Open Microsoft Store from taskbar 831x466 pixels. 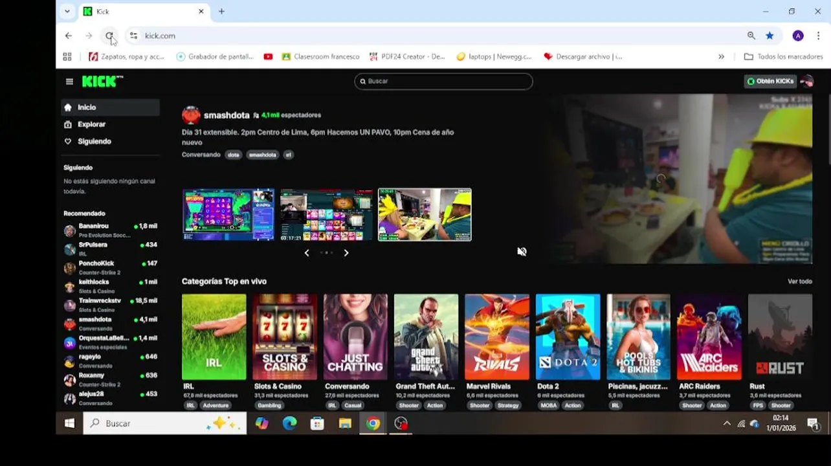(317, 423)
